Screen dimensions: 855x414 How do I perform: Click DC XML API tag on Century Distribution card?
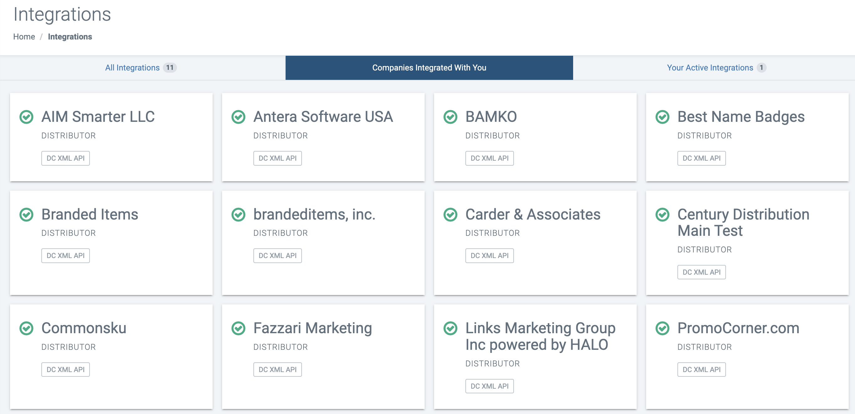point(702,272)
